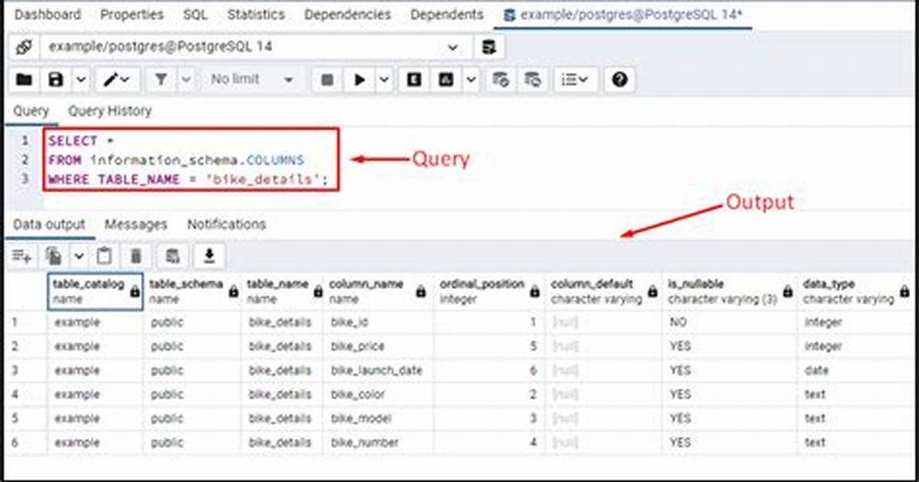This screenshot has width=919, height=482.
Task: Switch to the Dashboard tab
Action: [48, 15]
